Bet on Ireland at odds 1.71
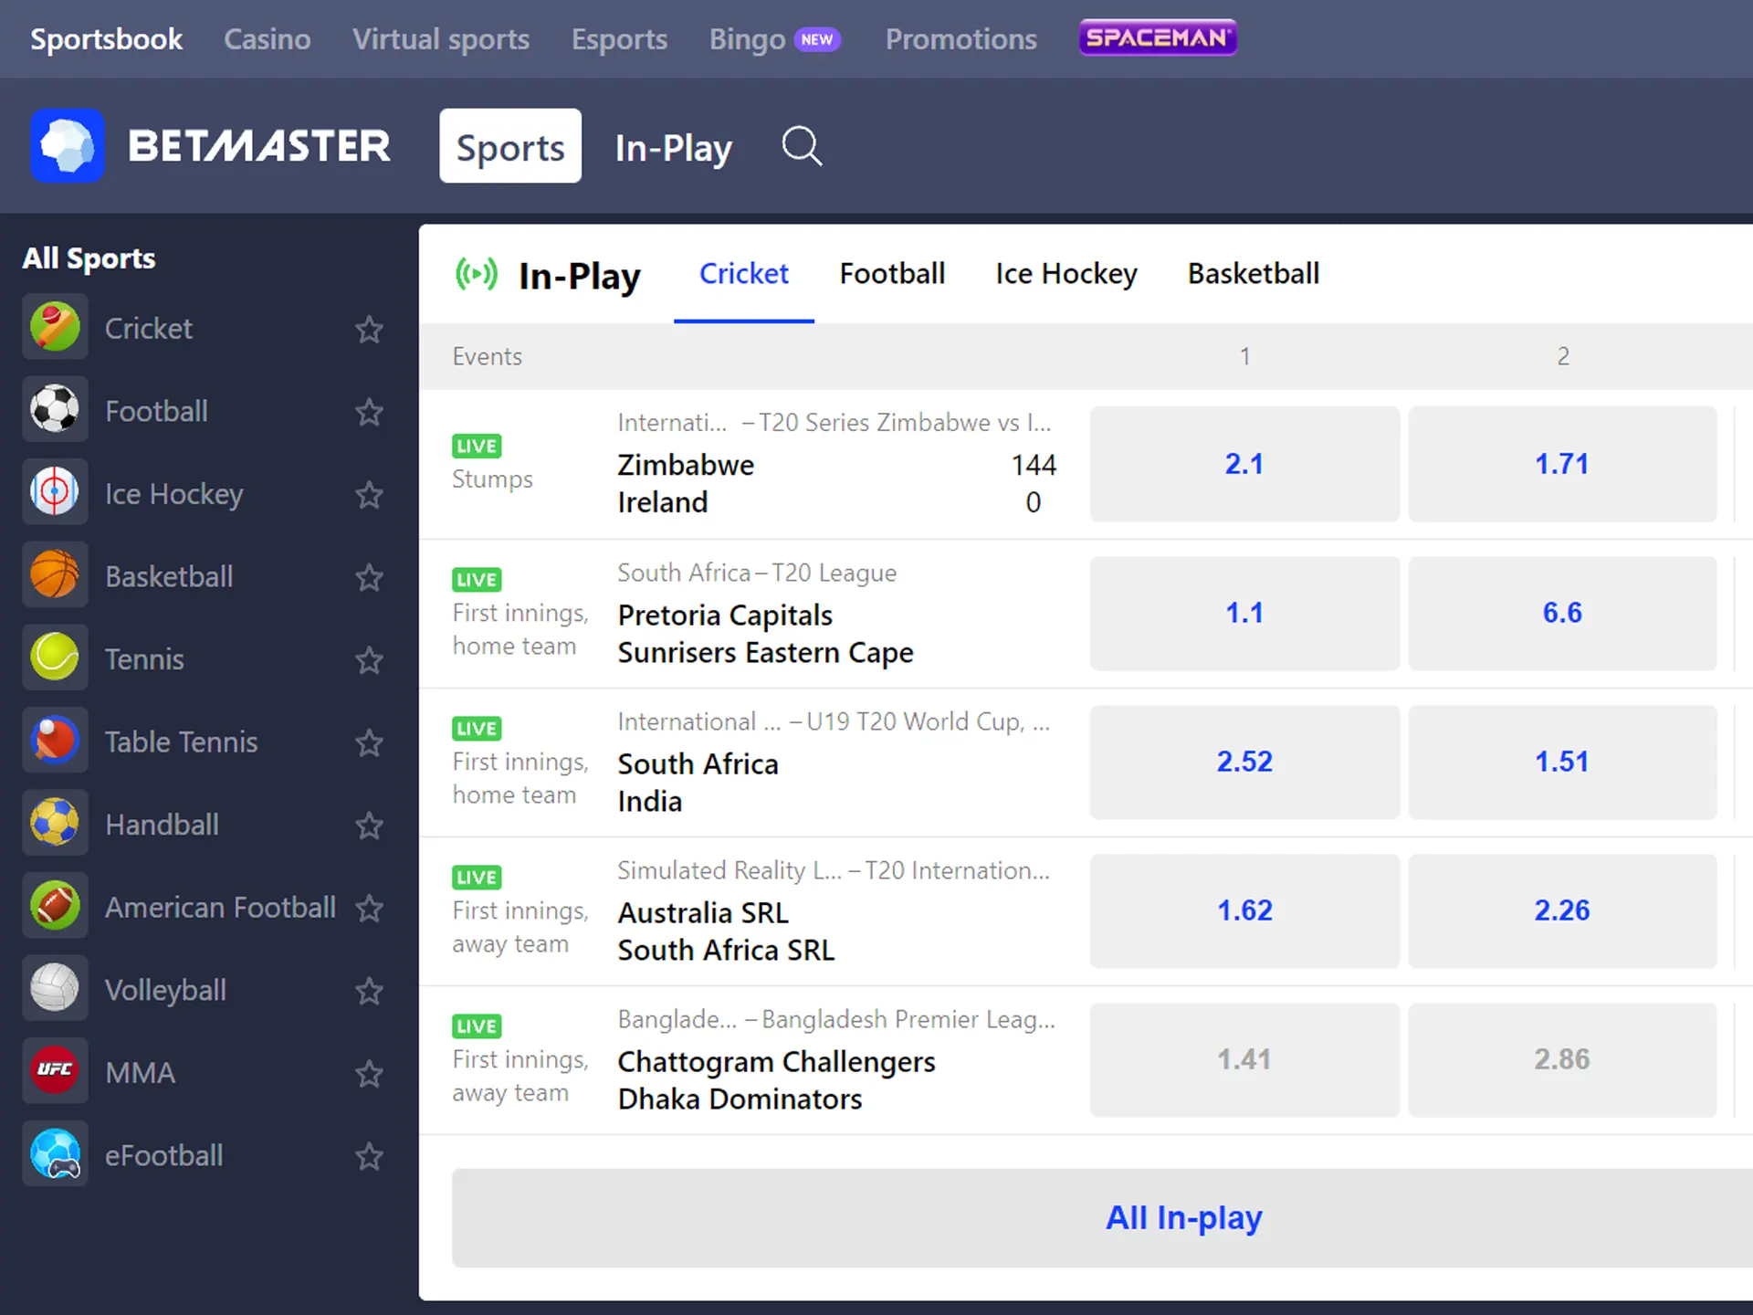 [x=1562, y=464]
